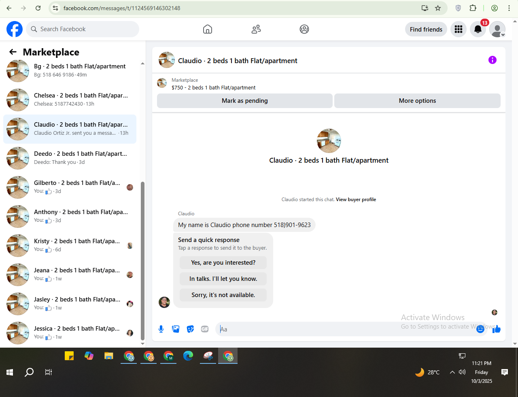View site information in address bar
518x397 pixels.
point(56,8)
